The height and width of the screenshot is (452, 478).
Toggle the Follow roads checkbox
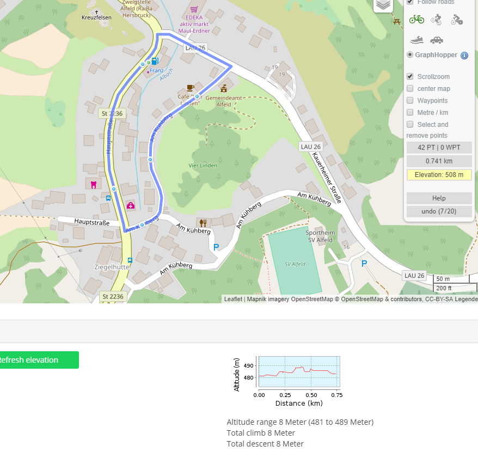pos(410,2)
